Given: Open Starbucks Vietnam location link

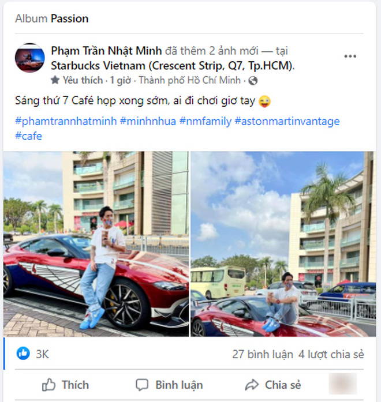Looking at the screenshot, I should coord(172,65).
